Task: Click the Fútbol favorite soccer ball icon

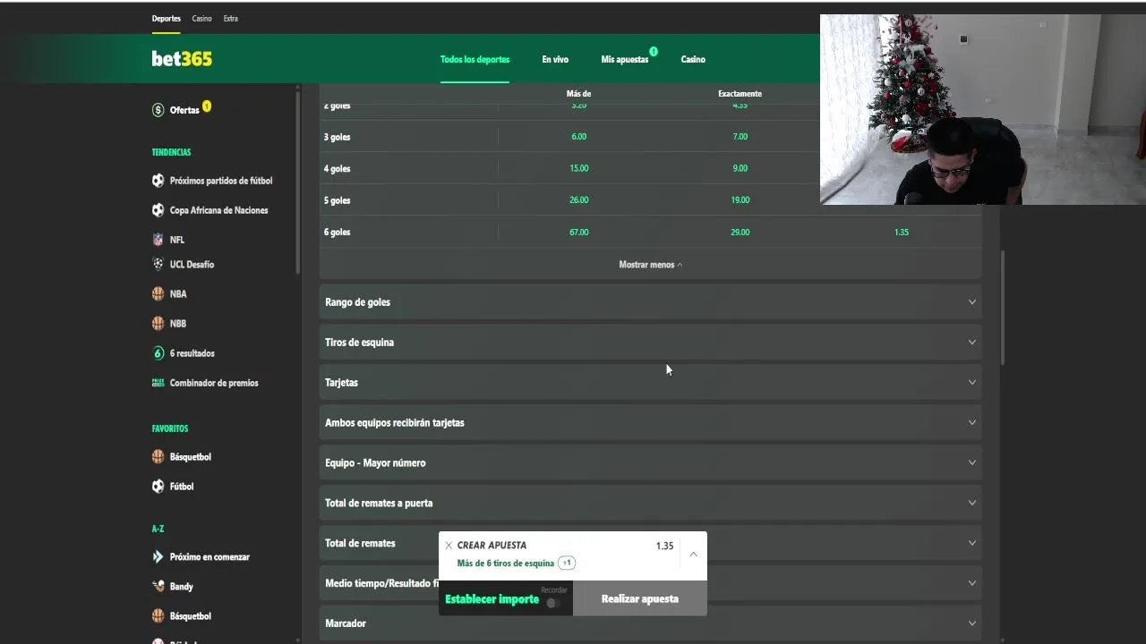Action: click(158, 487)
